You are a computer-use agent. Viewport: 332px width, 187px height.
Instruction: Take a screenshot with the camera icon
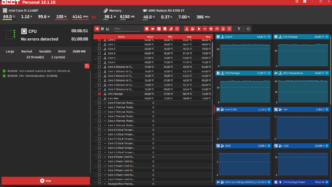point(305,2)
